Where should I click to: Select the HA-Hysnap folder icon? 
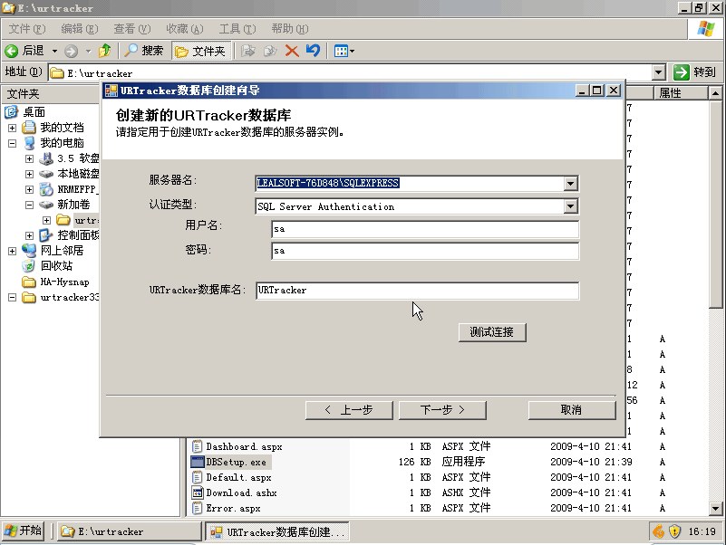point(29,282)
